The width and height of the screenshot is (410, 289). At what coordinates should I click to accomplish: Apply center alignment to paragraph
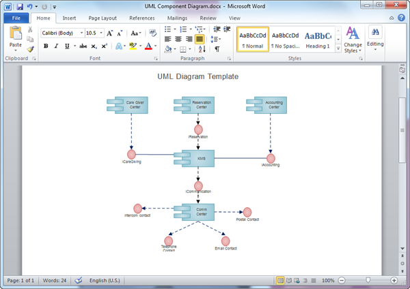(179, 40)
